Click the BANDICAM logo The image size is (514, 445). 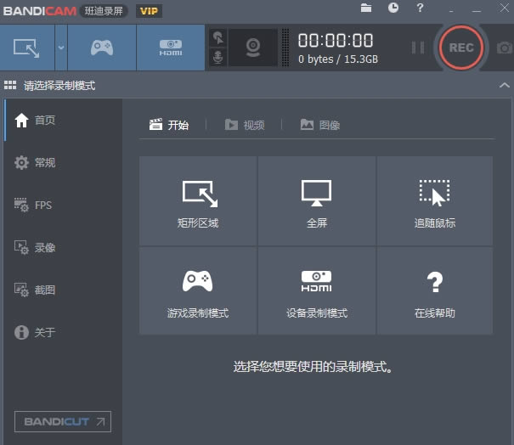pyautogui.click(x=40, y=11)
